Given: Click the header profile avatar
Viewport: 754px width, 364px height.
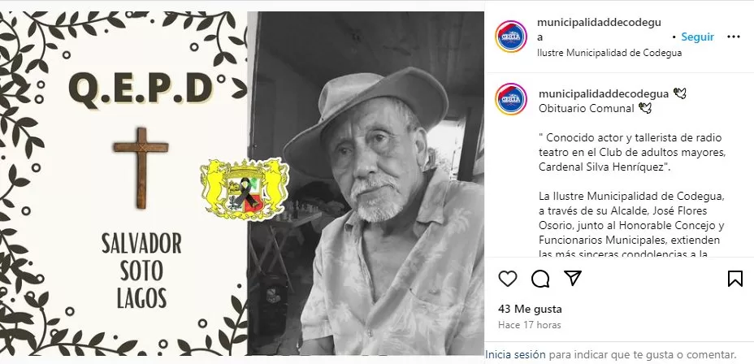Looking at the screenshot, I should [511, 37].
